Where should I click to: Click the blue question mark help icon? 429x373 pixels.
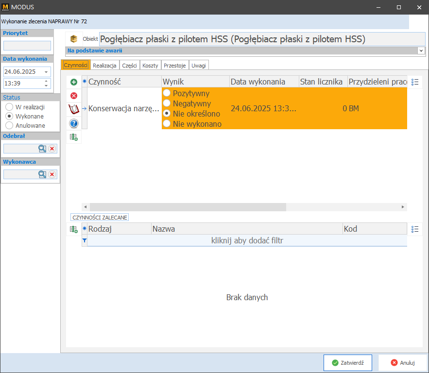click(74, 123)
